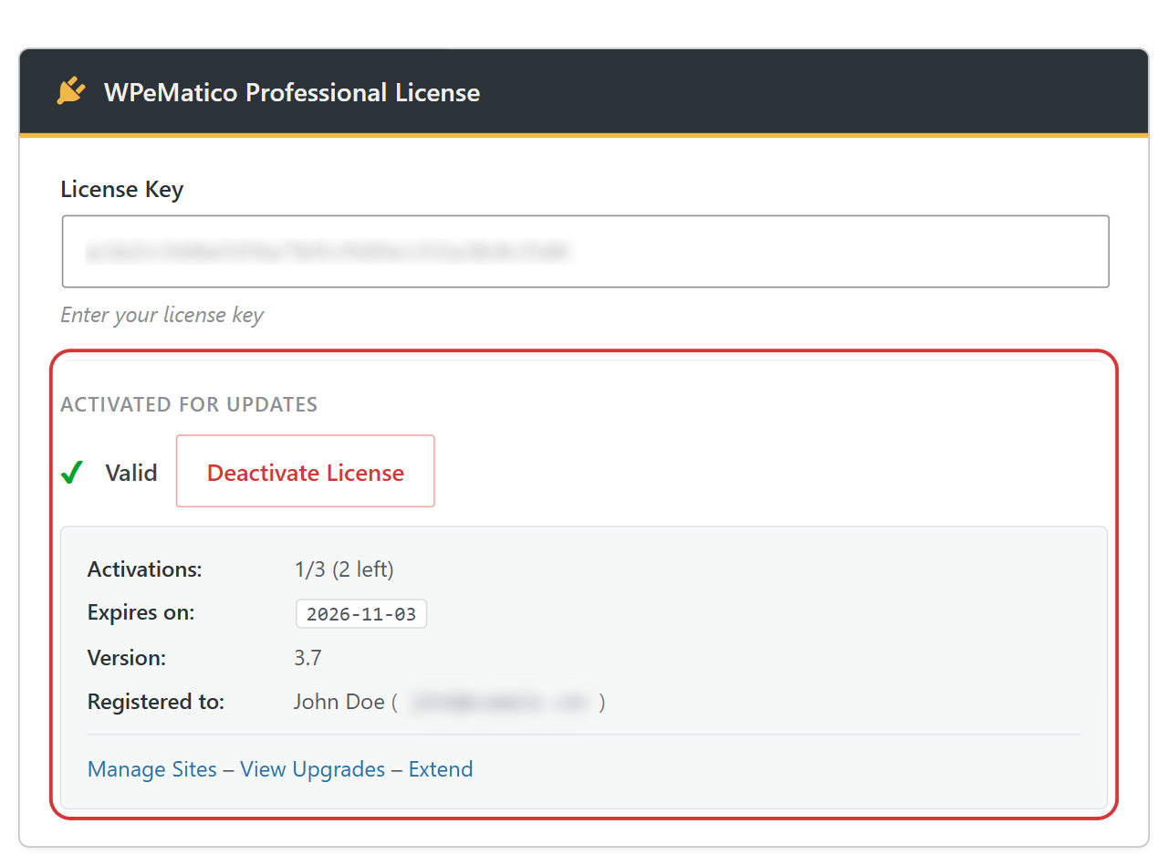Click the 'Enter your license key' hint
Screen dimensions: 1168x866
162,315
